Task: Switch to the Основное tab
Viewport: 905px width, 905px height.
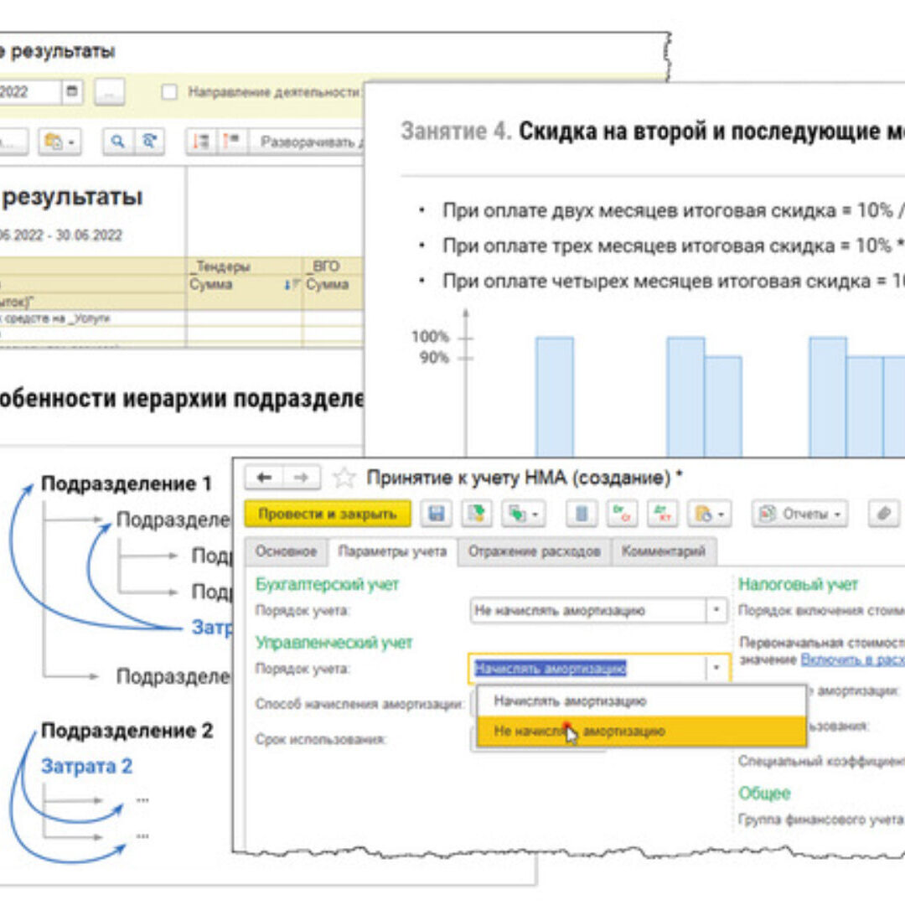Action: click(x=286, y=551)
